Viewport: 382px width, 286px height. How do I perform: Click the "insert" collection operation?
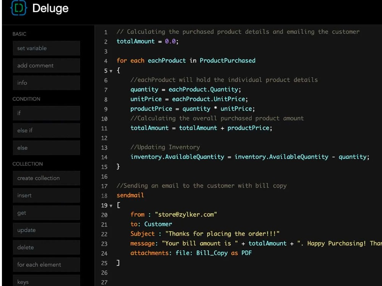46,195
